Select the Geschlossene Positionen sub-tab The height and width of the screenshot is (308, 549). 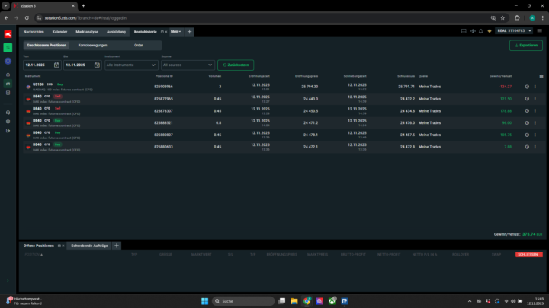click(47, 46)
